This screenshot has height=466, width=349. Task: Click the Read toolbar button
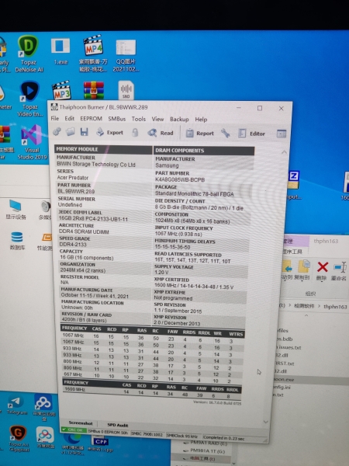(x=161, y=133)
